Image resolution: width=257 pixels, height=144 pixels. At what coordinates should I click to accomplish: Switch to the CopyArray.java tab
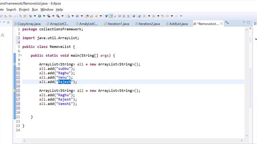pos(27,24)
